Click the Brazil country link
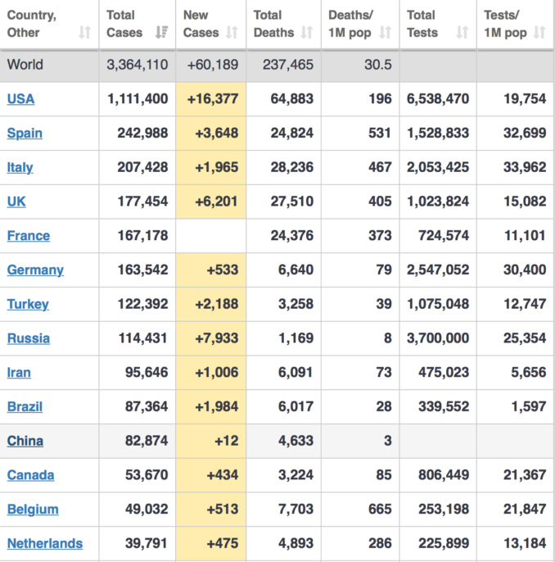The image size is (555, 562). coord(25,406)
